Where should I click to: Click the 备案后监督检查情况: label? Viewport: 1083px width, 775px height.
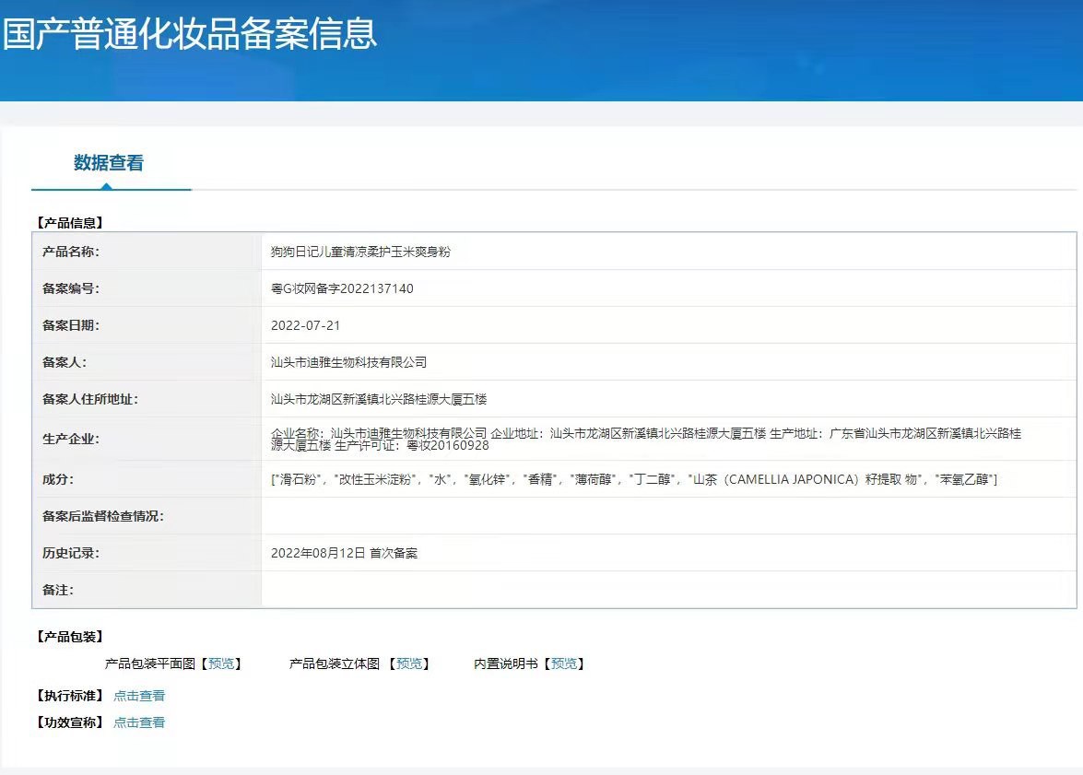click(x=103, y=517)
